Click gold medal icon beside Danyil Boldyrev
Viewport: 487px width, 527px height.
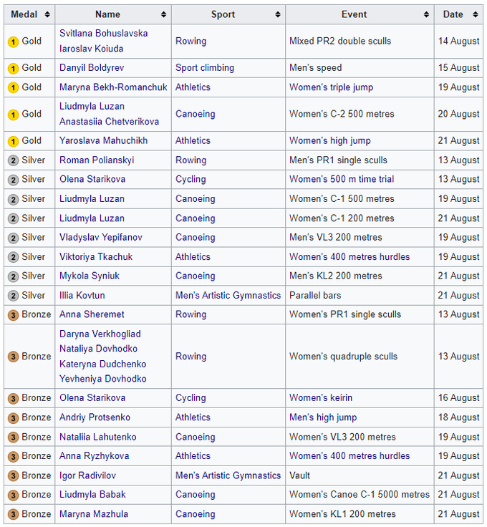coord(12,68)
